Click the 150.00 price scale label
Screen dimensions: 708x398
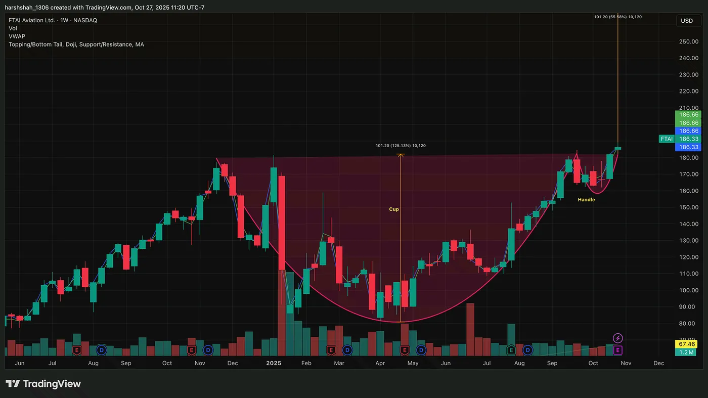(x=689, y=207)
